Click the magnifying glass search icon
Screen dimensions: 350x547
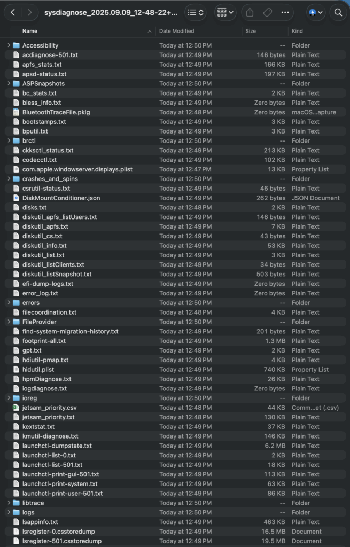click(x=338, y=13)
